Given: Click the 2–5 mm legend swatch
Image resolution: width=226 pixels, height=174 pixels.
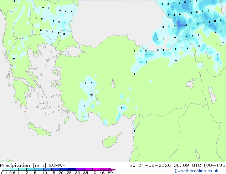Looking at the screenshot, I should 31,169.
